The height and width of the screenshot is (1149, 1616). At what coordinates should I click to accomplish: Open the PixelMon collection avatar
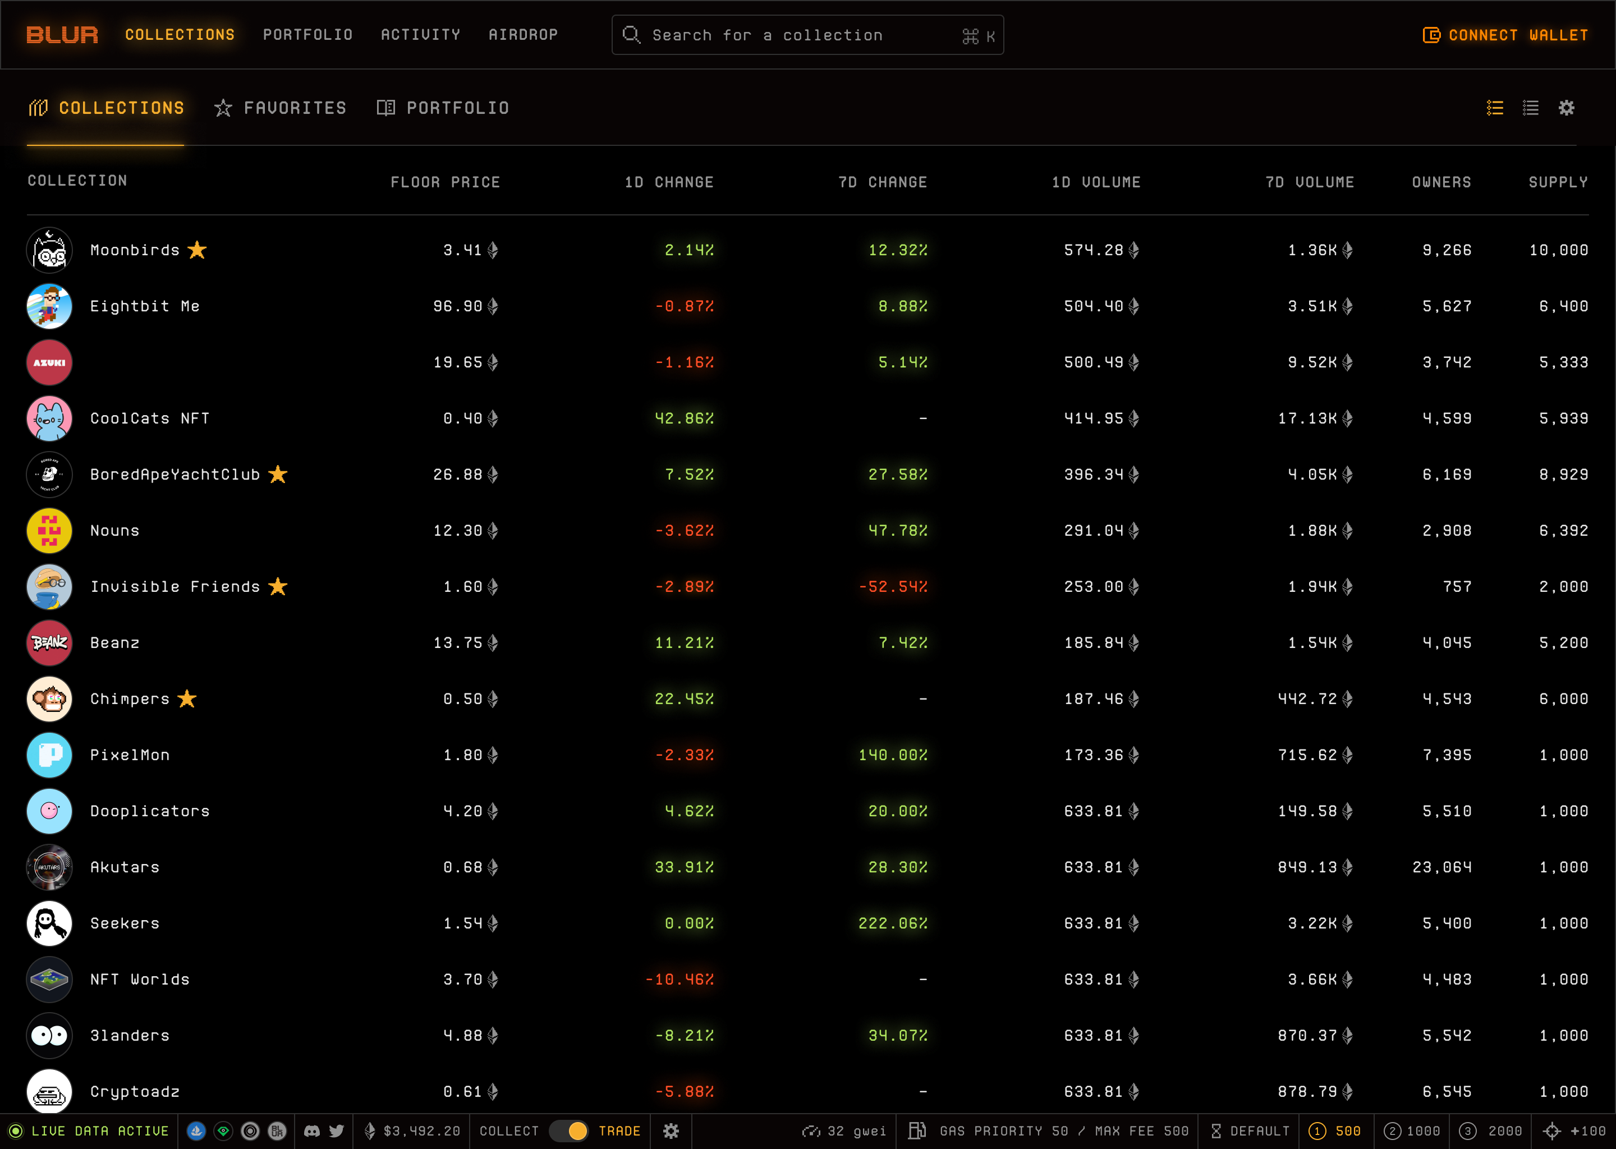[x=49, y=755]
